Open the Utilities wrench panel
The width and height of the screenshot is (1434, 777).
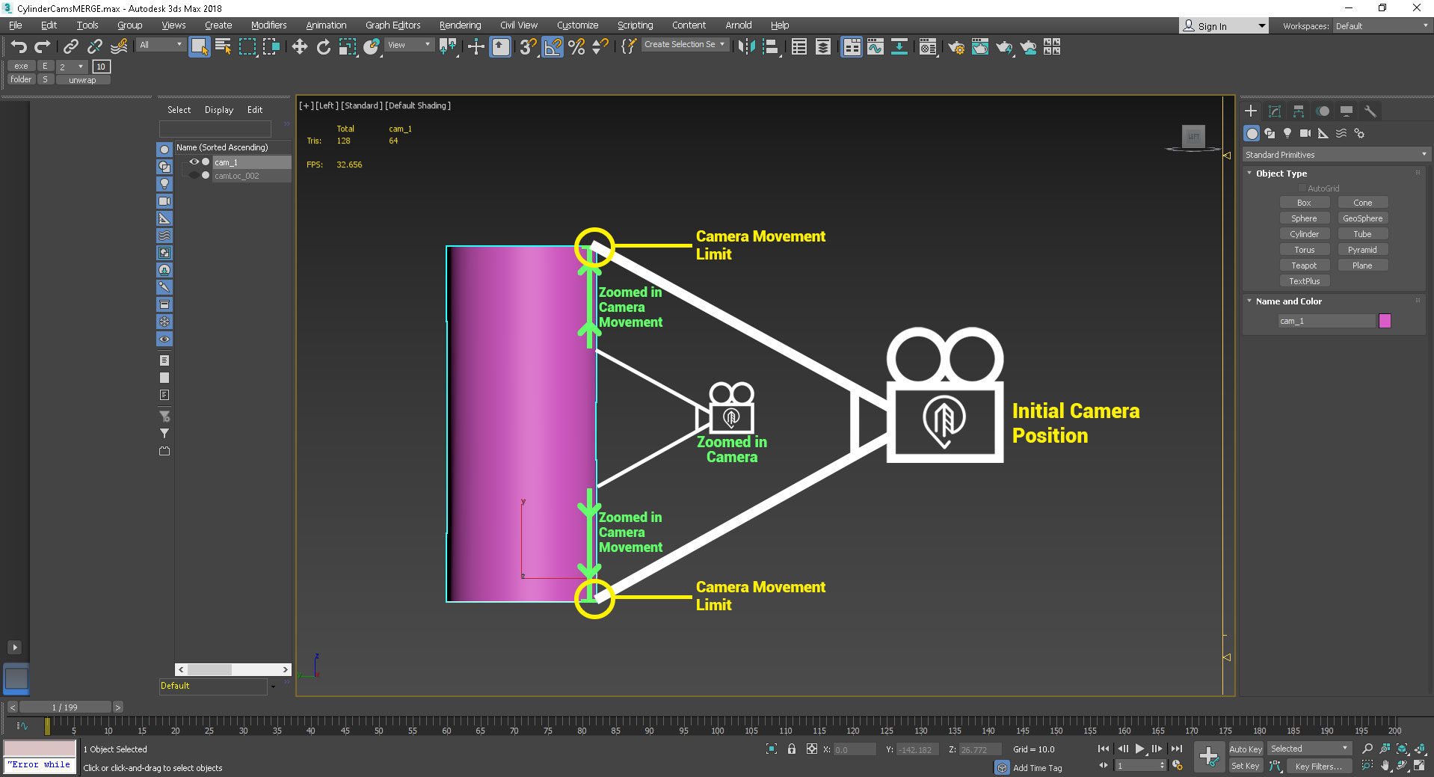[x=1370, y=111]
